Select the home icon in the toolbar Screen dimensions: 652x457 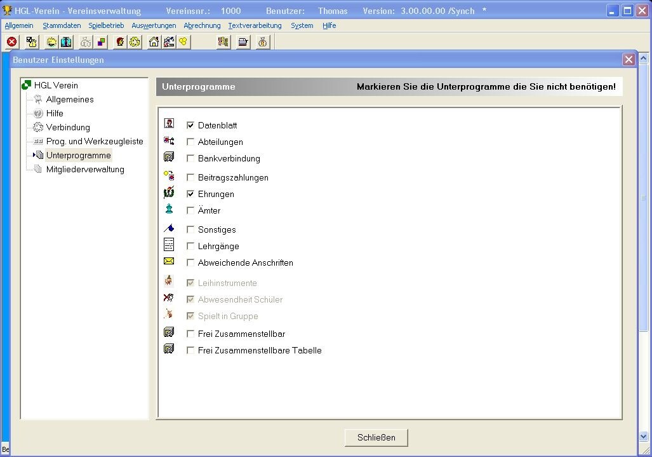click(152, 41)
